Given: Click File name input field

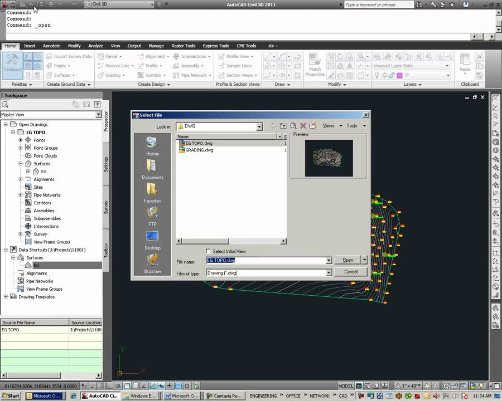Looking at the screenshot, I should pos(266,261).
